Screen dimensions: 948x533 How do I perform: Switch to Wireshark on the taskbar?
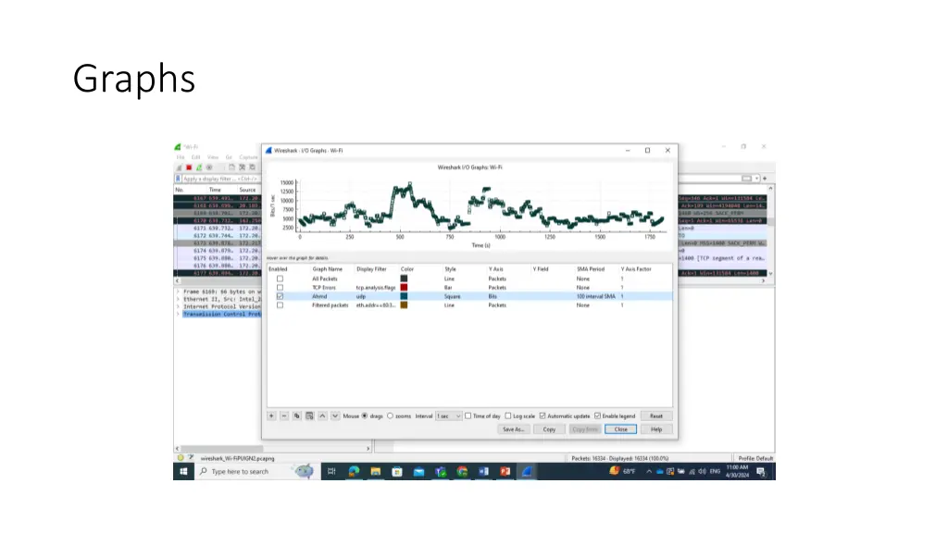click(x=527, y=471)
